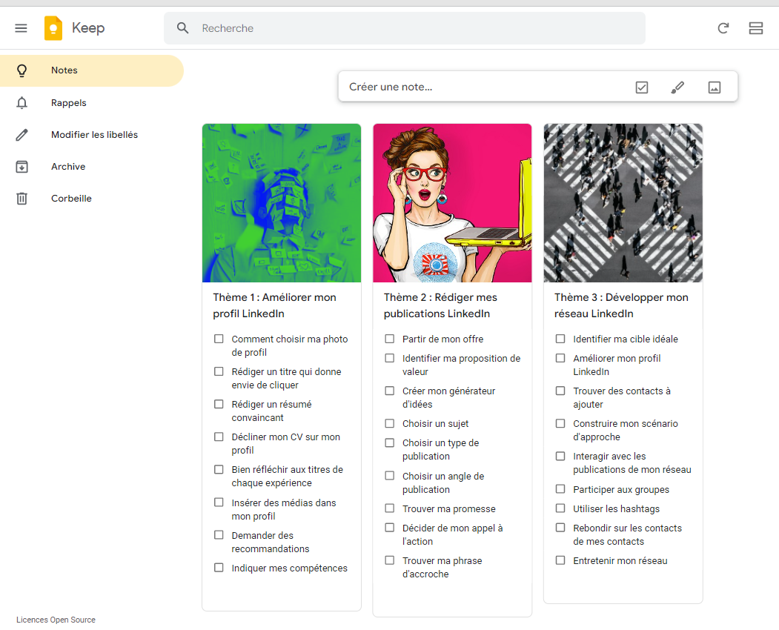Click the 'Créer une note...' field
Screen dimensions: 779x630
pos(482,87)
